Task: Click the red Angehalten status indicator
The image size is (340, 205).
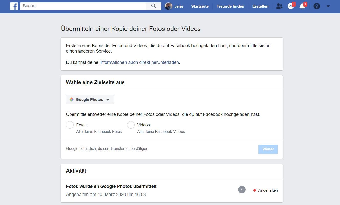Action: click(x=255, y=190)
